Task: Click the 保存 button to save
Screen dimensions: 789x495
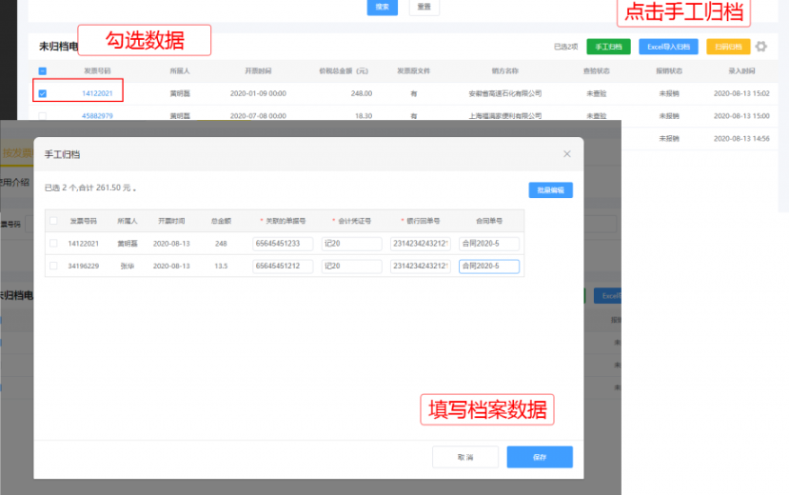Action: (x=540, y=458)
